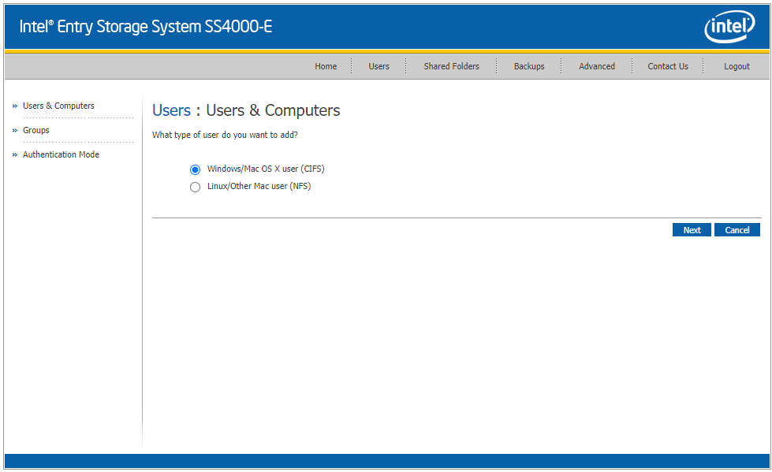
Task: Open the Advanced section
Action: pos(597,66)
